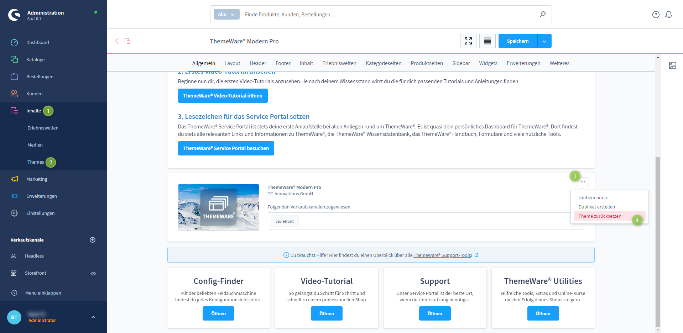
Task: Click the Shopware logo icon
Action: (14, 15)
